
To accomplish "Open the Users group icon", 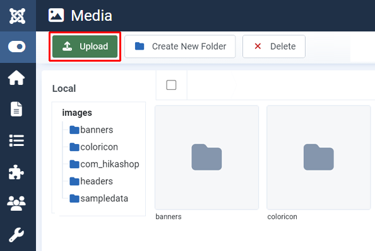I will (x=16, y=203).
